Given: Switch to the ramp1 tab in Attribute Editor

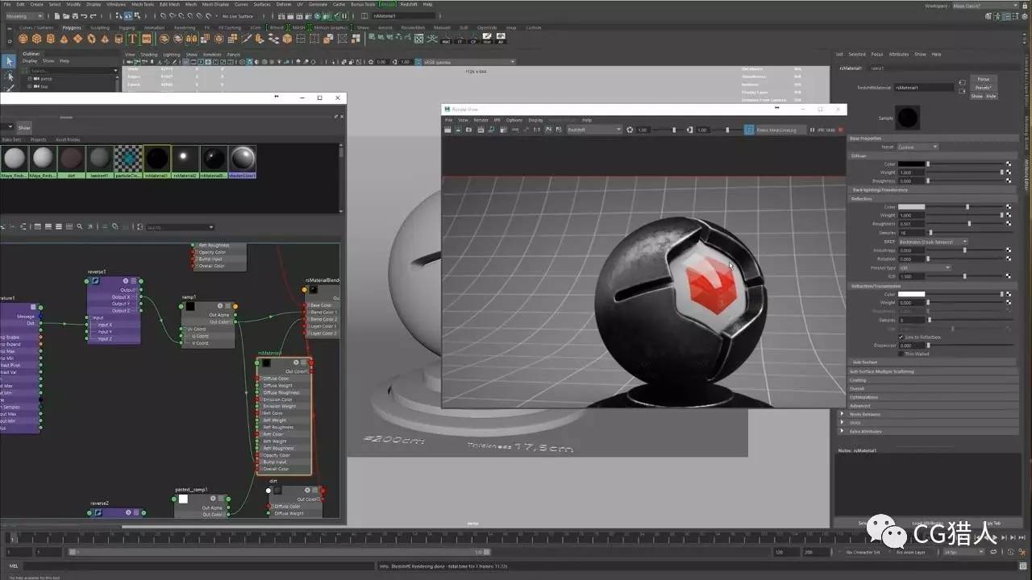Looking at the screenshot, I should coord(877,68).
